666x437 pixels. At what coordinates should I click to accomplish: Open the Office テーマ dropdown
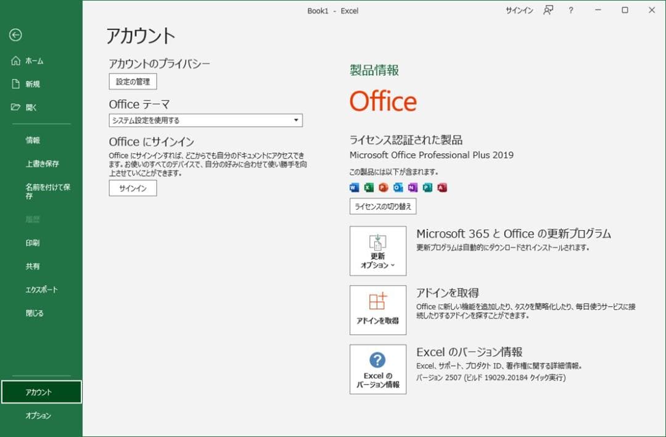tap(297, 120)
